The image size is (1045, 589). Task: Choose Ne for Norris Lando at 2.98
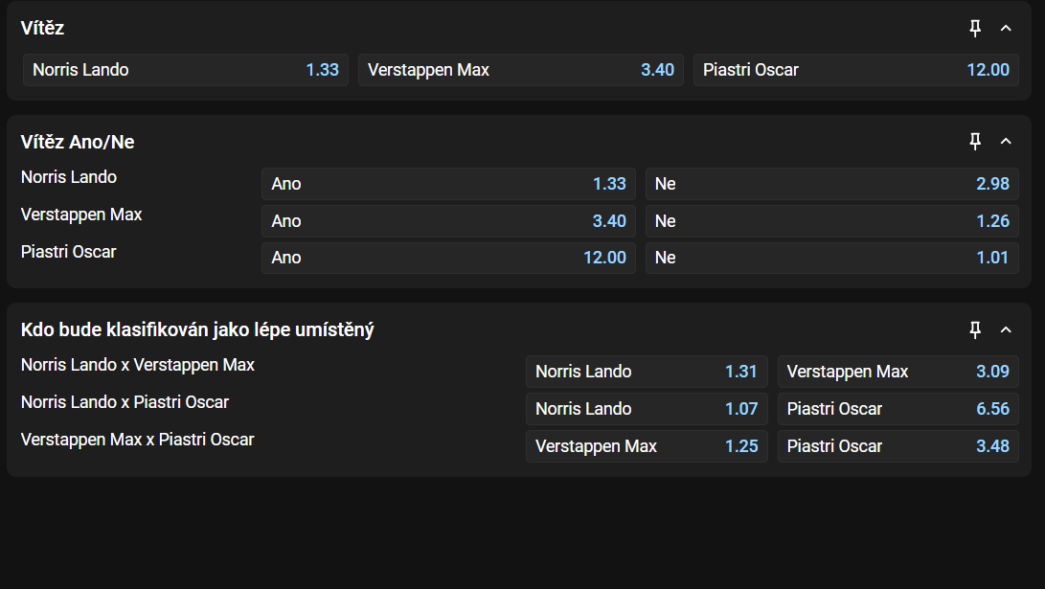point(831,184)
